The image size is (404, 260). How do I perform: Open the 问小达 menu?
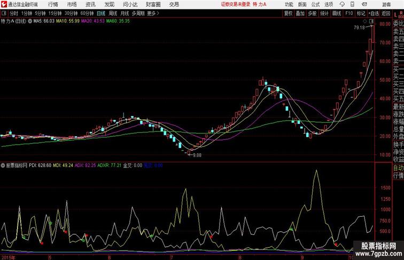tap(130, 4)
